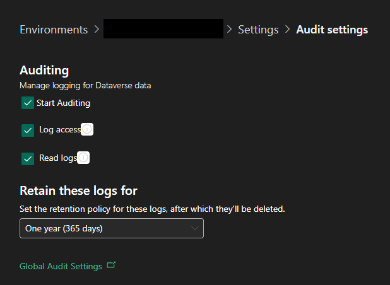
Task: Click the info icon next to Log access
Action: pos(87,129)
